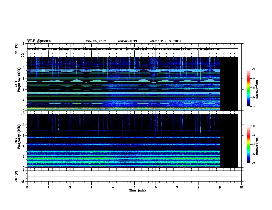The width and height of the screenshot is (272, 210).
Task: Click the "station=HUS" header label
Action: 127,41
